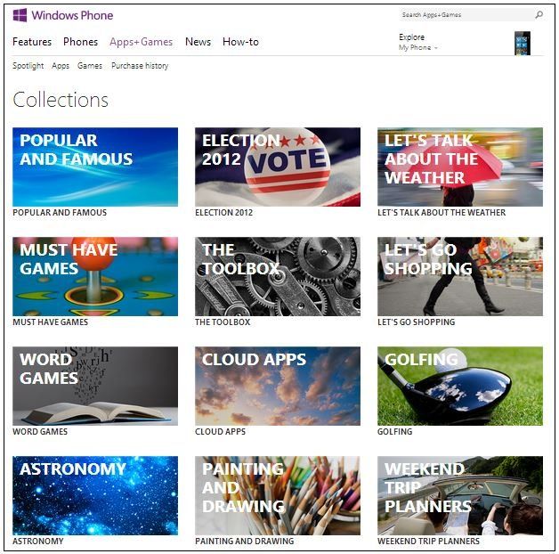
Task: Click the search magnifier icon
Action: tap(539, 14)
